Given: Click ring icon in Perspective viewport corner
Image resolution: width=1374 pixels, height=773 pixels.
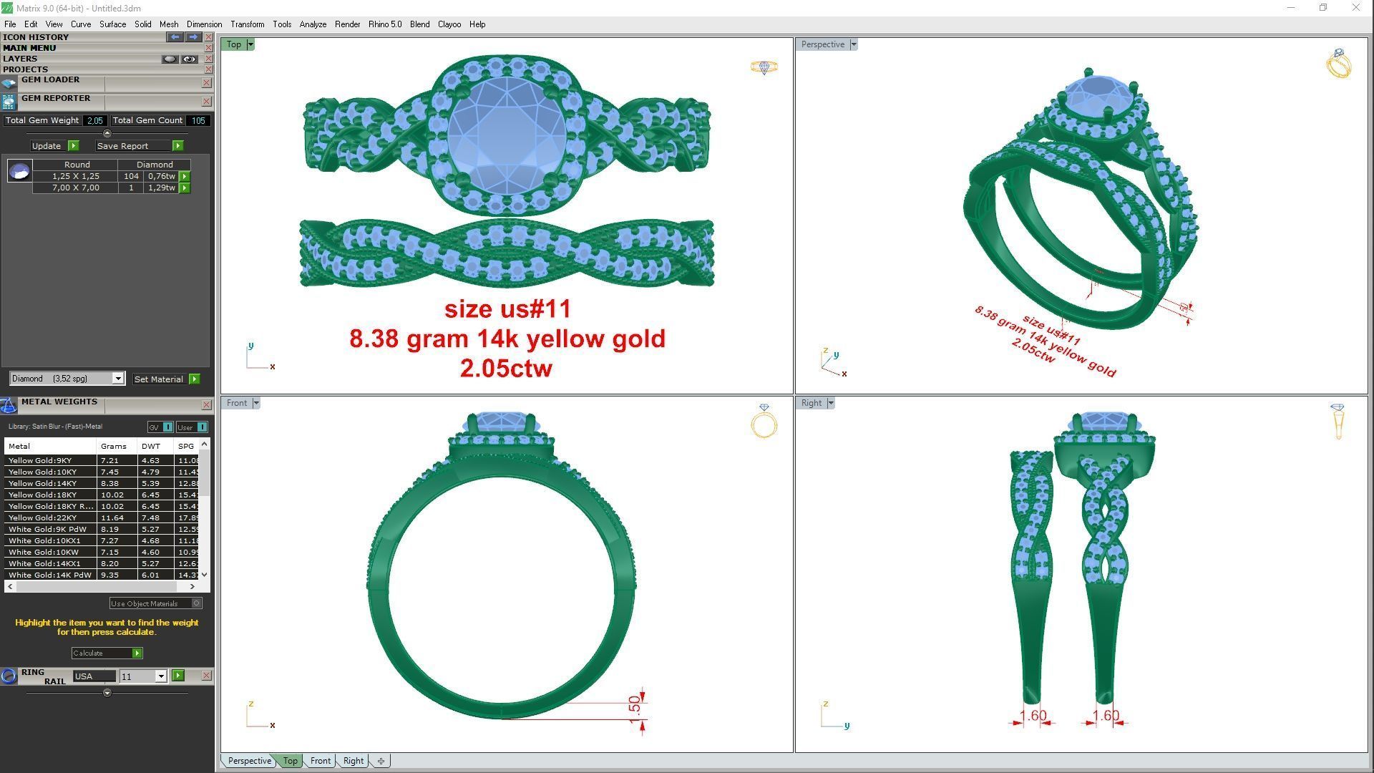Looking at the screenshot, I should [1338, 63].
